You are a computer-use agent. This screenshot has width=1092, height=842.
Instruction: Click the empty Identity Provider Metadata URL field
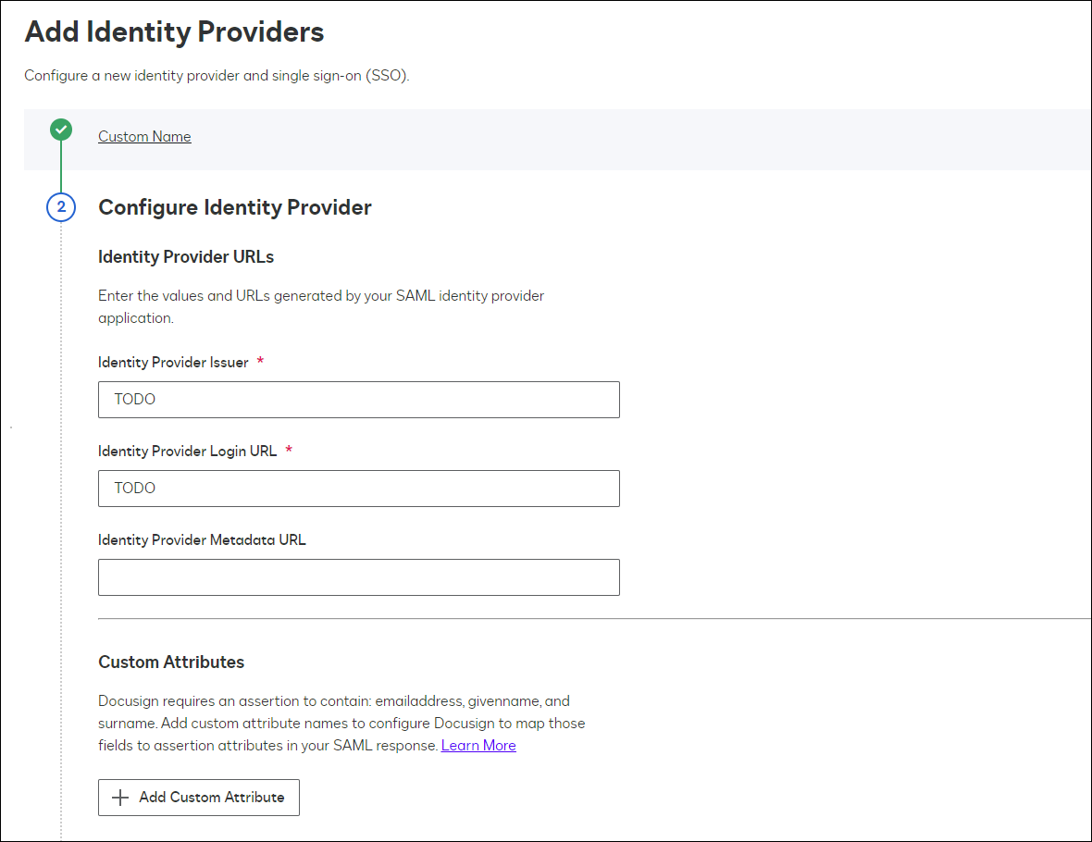pyautogui.click(x=359, y=576)
